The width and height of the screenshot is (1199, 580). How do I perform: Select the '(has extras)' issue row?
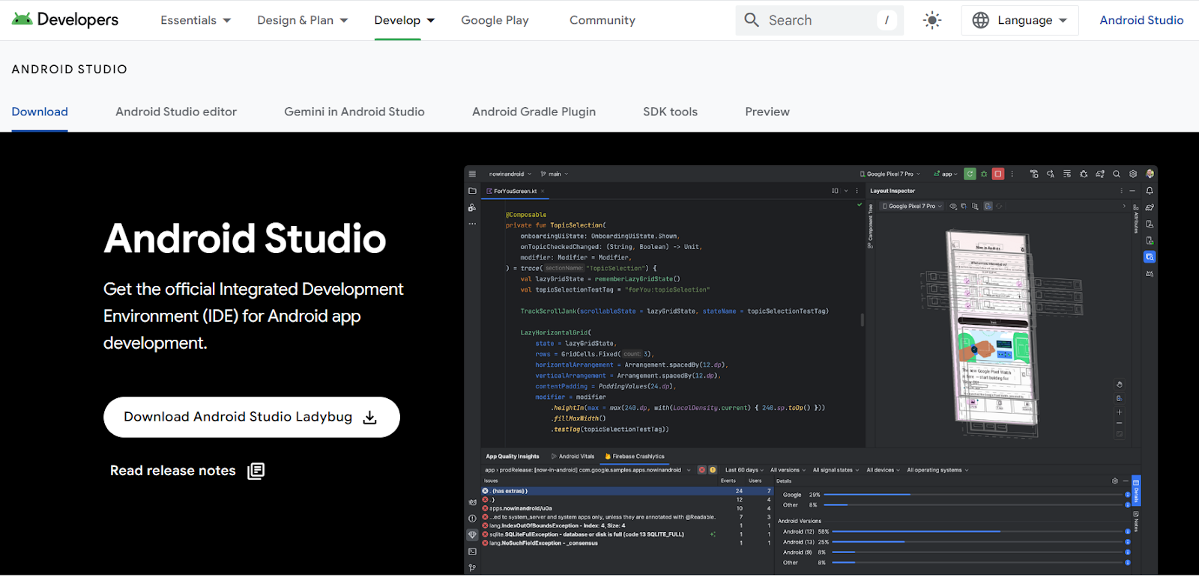click(x=627, y=491)
